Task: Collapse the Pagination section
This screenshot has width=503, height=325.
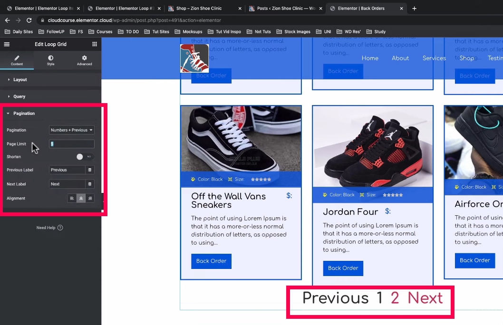Action: 24,114
